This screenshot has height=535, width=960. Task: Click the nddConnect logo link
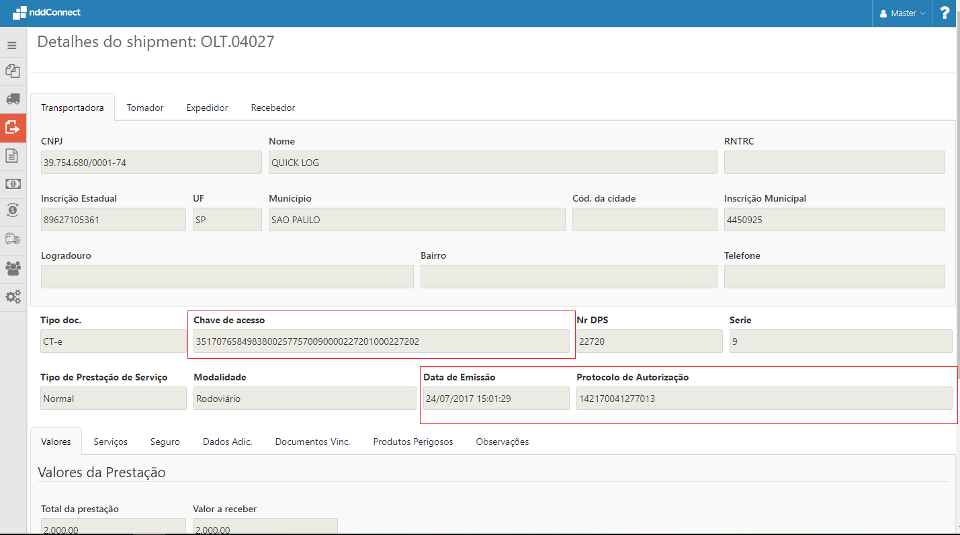tap(46, 12)
